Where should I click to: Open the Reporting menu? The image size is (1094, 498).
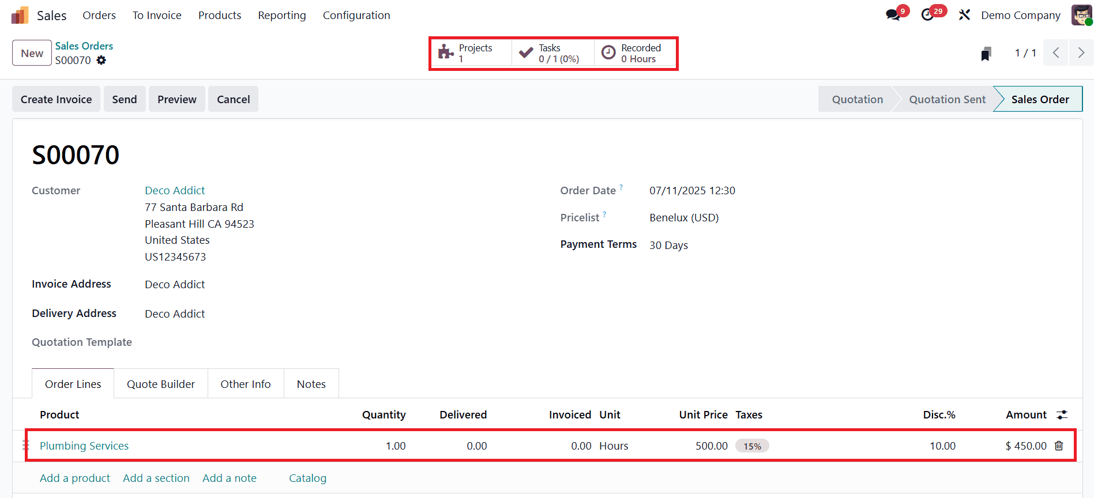coord(282,15)
